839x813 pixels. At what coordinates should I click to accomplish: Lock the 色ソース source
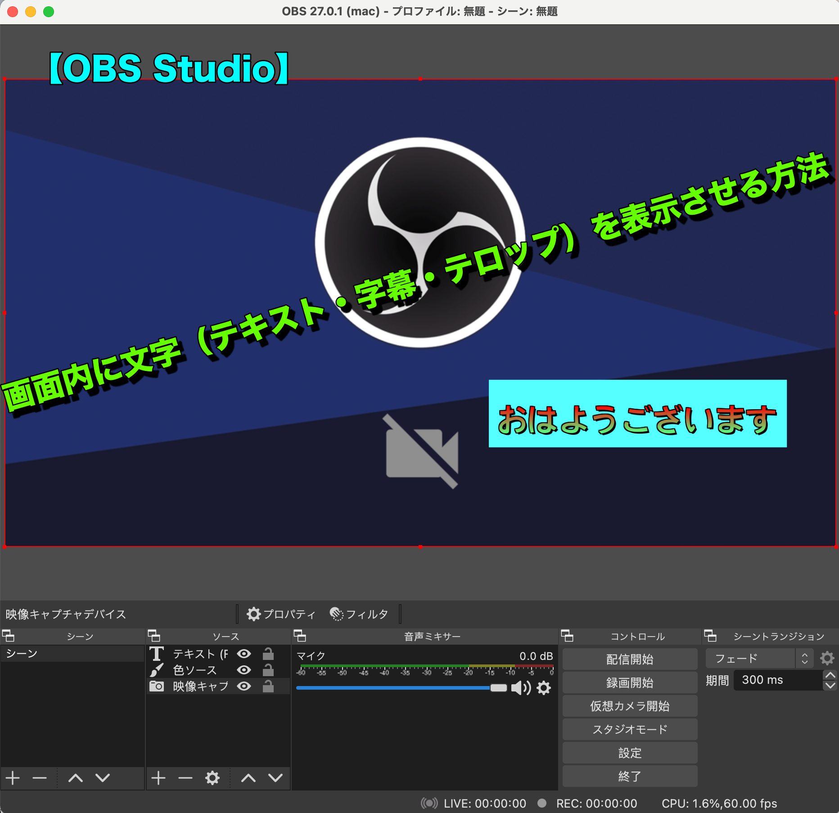tap(268, 669)
